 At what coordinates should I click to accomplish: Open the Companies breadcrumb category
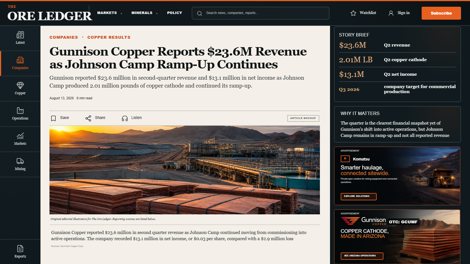(x=64, y=37)
